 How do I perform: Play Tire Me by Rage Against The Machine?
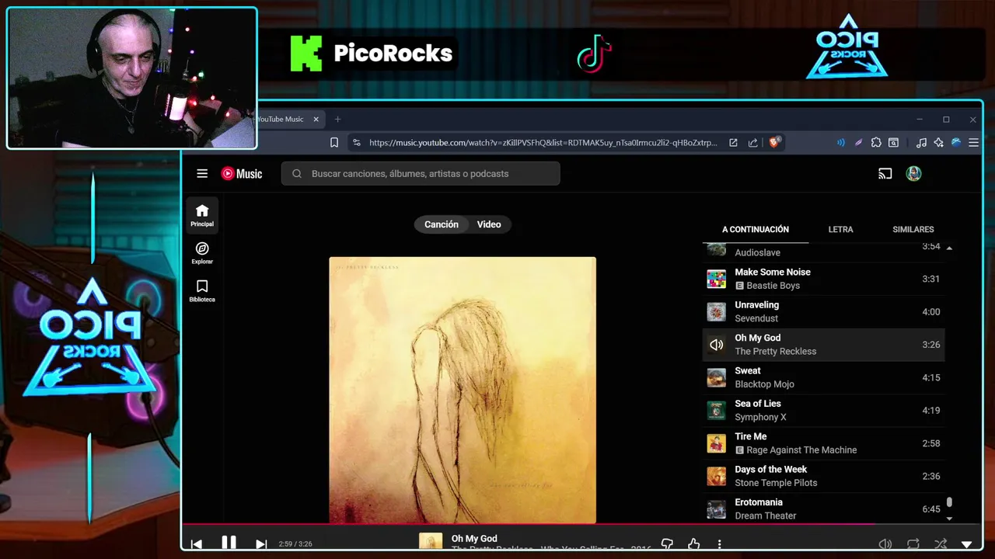[x=824, y=443]
